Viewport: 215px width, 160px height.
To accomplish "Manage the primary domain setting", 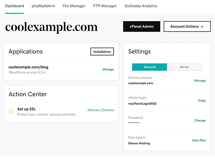I will [x=200, y=81].
